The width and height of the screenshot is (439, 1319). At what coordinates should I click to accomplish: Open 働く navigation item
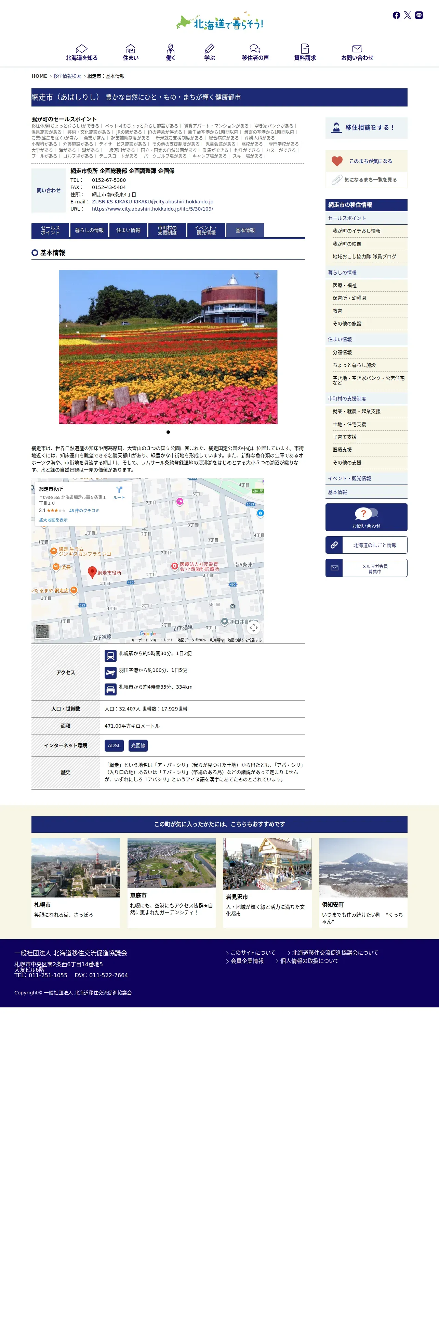[171, 53]
